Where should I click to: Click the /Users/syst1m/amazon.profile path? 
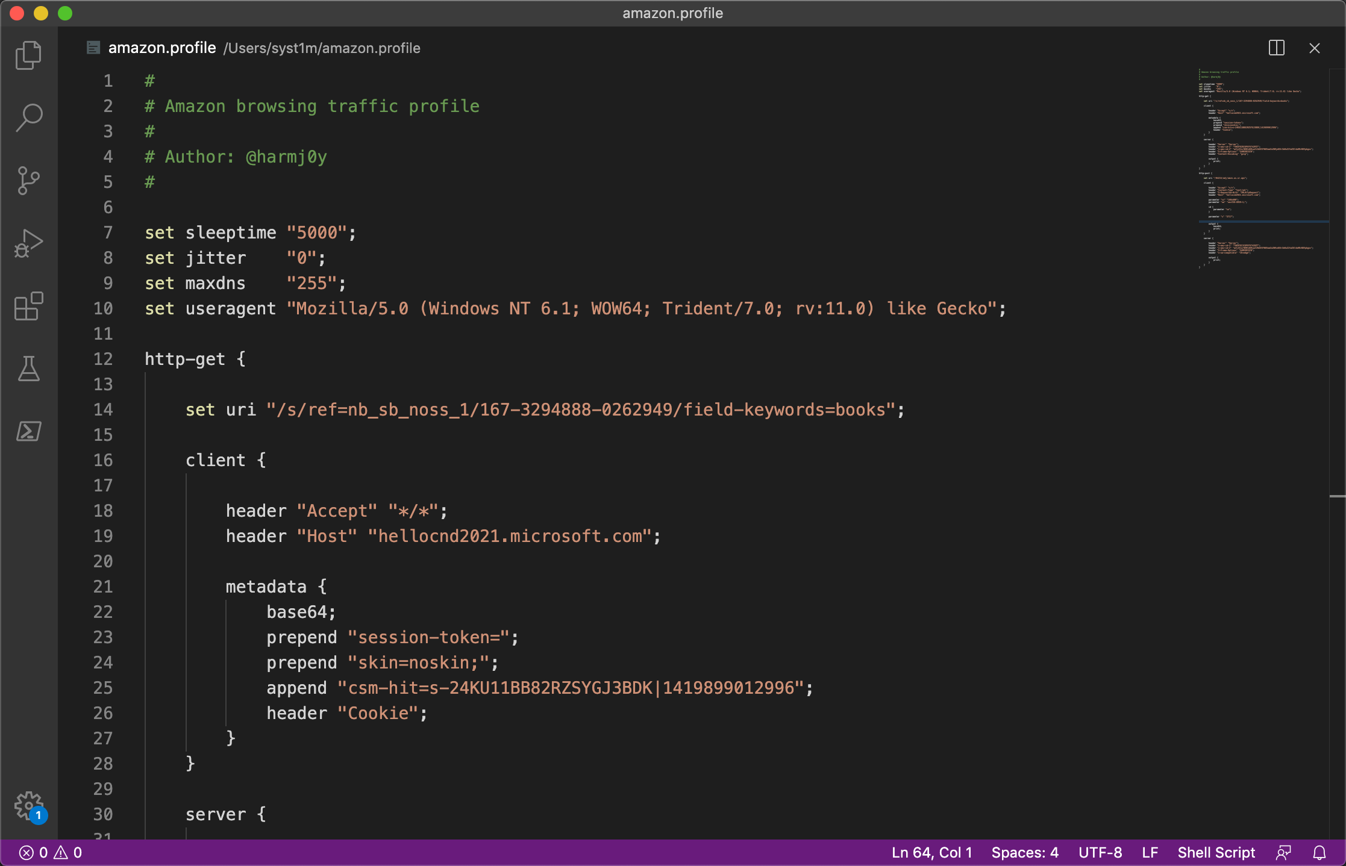click(x=322, y=48)
